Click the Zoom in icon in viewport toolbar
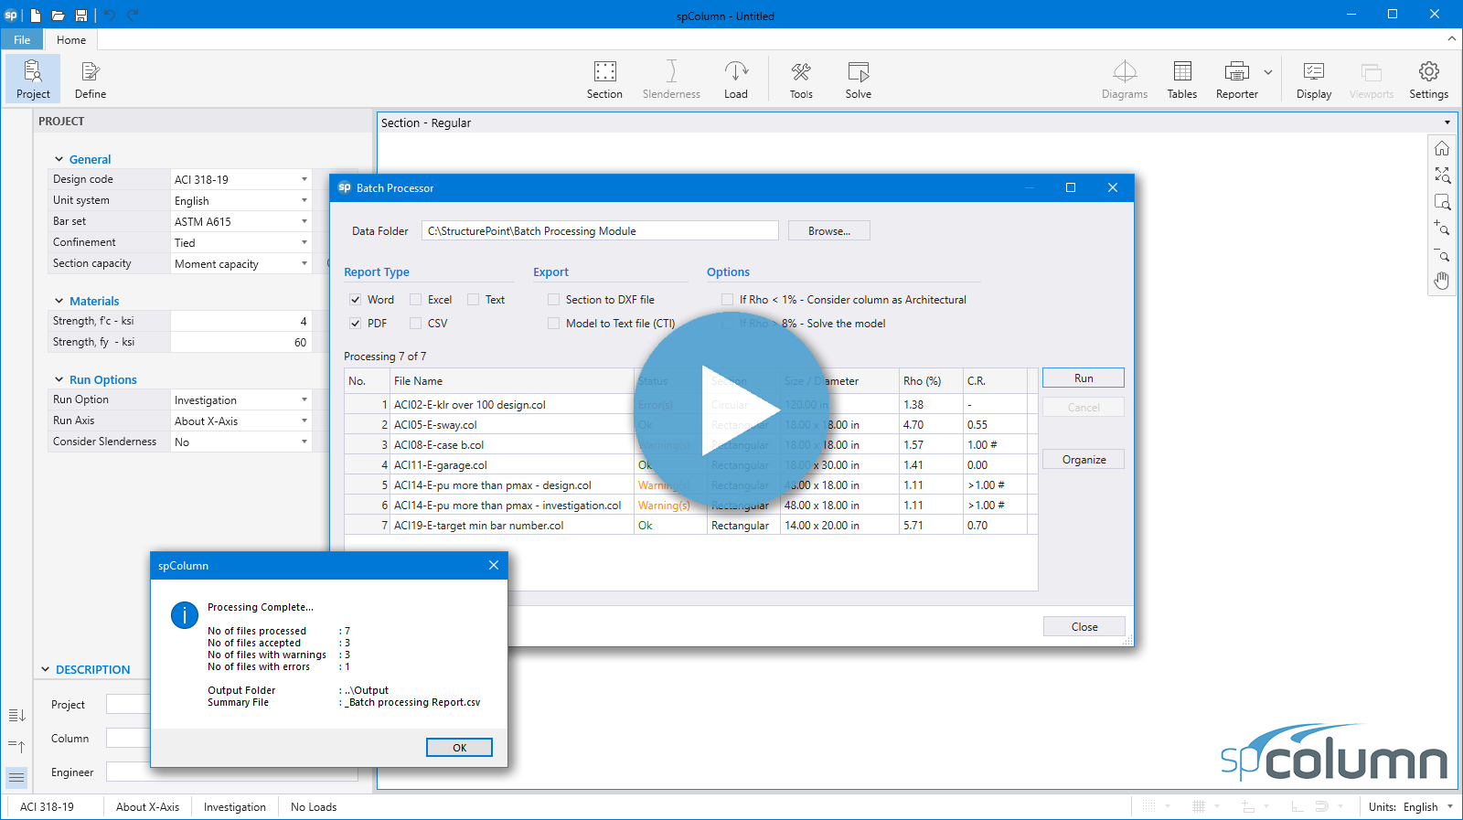 (x=1442, y=228)
